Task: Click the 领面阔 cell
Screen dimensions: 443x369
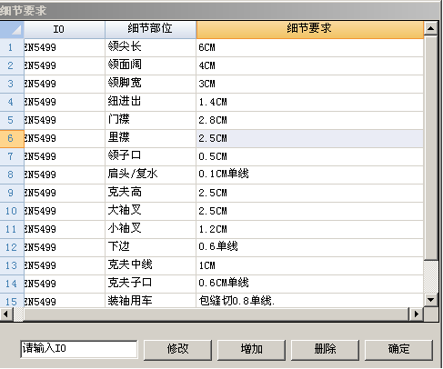Action: tap(151, 65)
